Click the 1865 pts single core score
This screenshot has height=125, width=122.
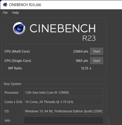coord(82,61)
